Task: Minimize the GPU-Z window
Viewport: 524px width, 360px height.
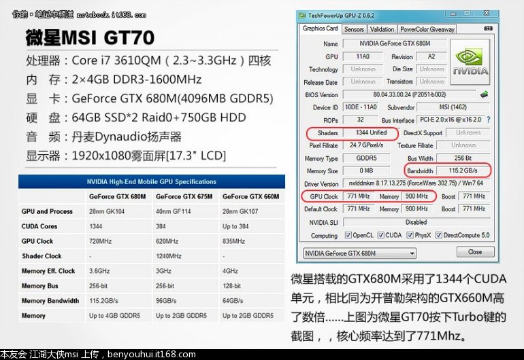Action: pyautogui.click(x=453, y=14)
